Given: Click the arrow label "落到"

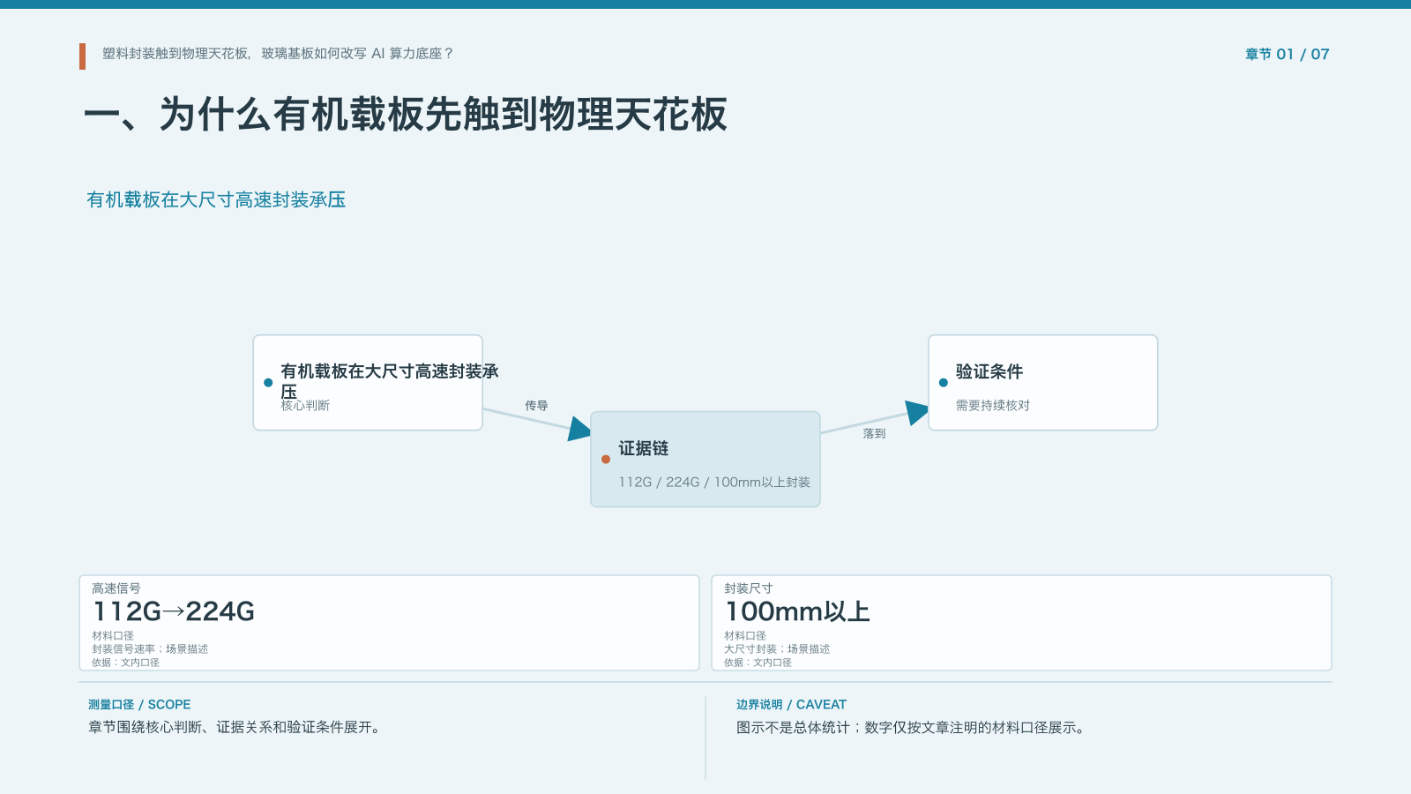Looking at the screenshot, I should tap(874, 434).
